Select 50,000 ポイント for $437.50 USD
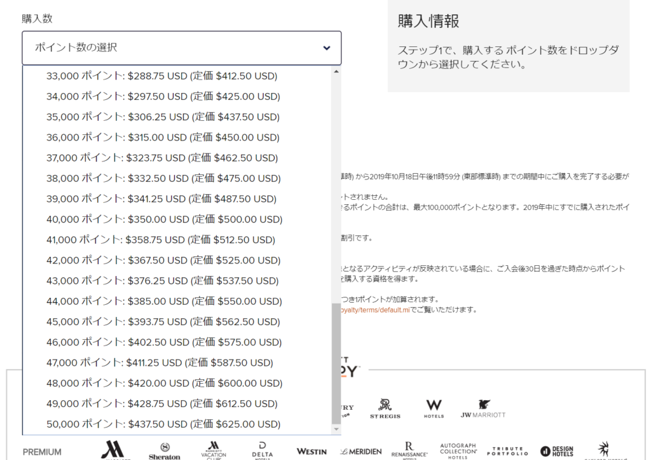The width and height of the screenshot is (651, 460). click(163, 424)
